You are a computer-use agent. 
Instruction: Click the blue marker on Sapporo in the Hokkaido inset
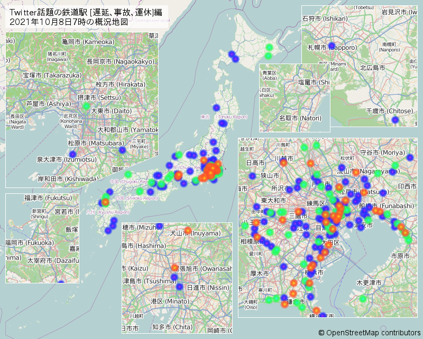pyautogui.click(x=332, y=46)
